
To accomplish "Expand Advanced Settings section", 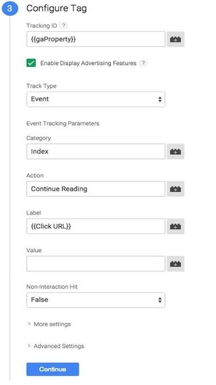I will click(56, 346).
